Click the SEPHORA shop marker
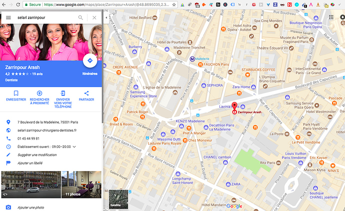The height and width of the screenshot is (211, 345). [x=203, y=85]
